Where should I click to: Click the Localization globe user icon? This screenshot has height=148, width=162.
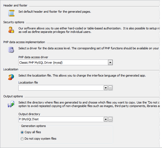pyautogui.click(x=11, y=77)
